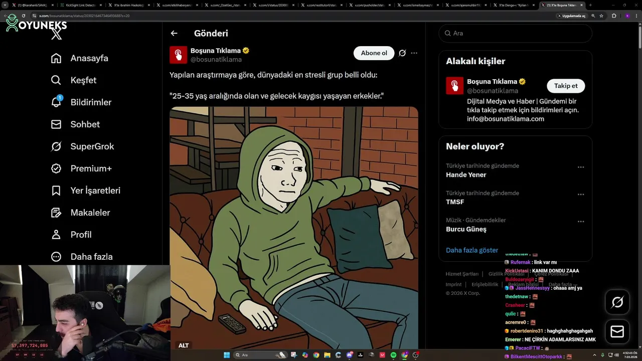Click volume icon in system tray

616,355
